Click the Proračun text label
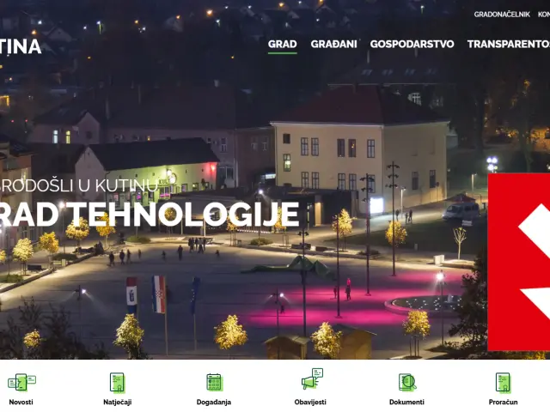The height and width of the screenshot is (412, 550). 504,402
